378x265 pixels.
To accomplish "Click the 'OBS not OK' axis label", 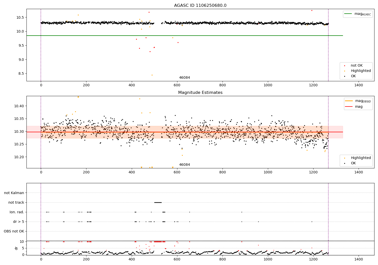I will pyautogui.click(x=14, y=231).
